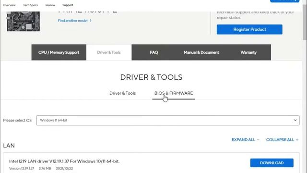The image size is (307, 173).
Task: Click the 2021/10/22 release date
Action: 64,169
